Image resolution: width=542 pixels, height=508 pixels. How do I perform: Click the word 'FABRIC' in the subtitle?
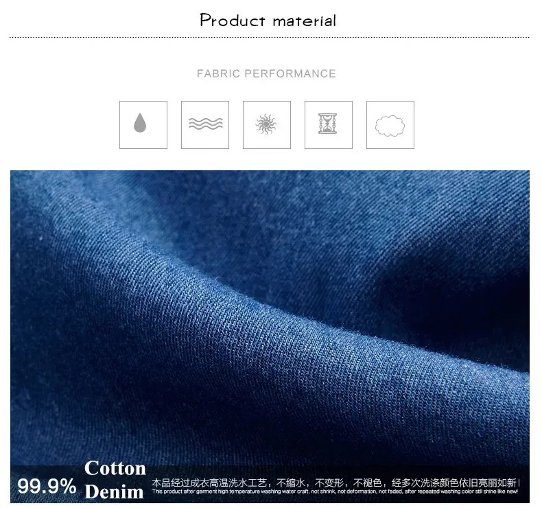(218, 73)
